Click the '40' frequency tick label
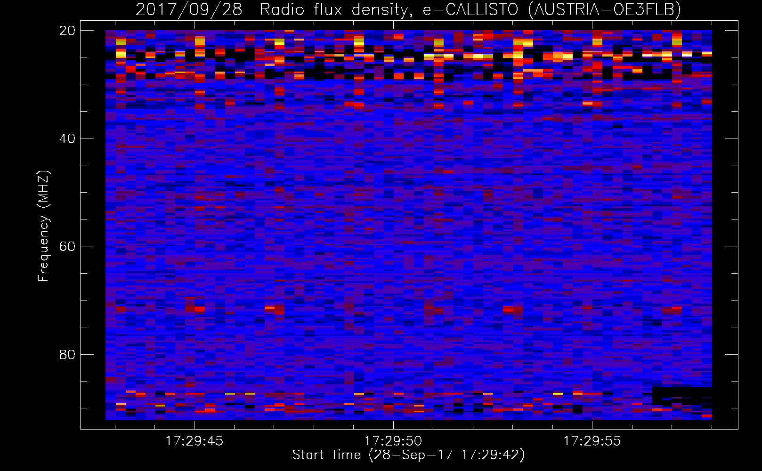This screenshot has height=471, width=762. 67,138
